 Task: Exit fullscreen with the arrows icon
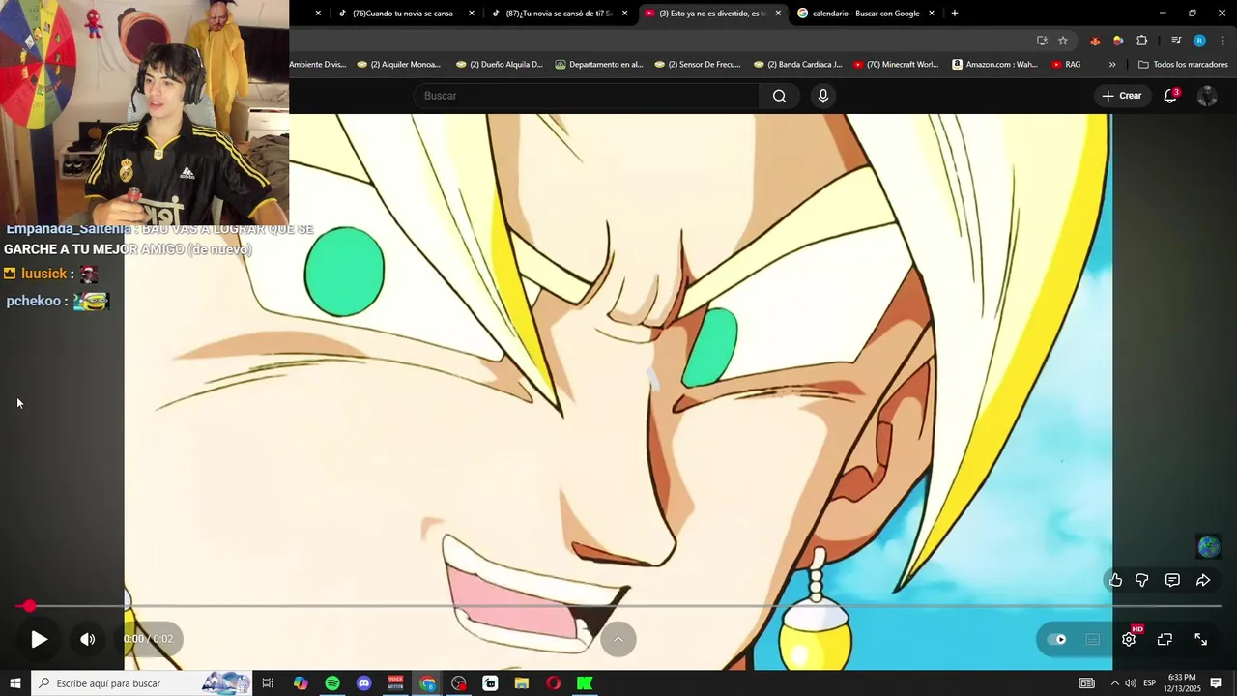point(1200,639)
